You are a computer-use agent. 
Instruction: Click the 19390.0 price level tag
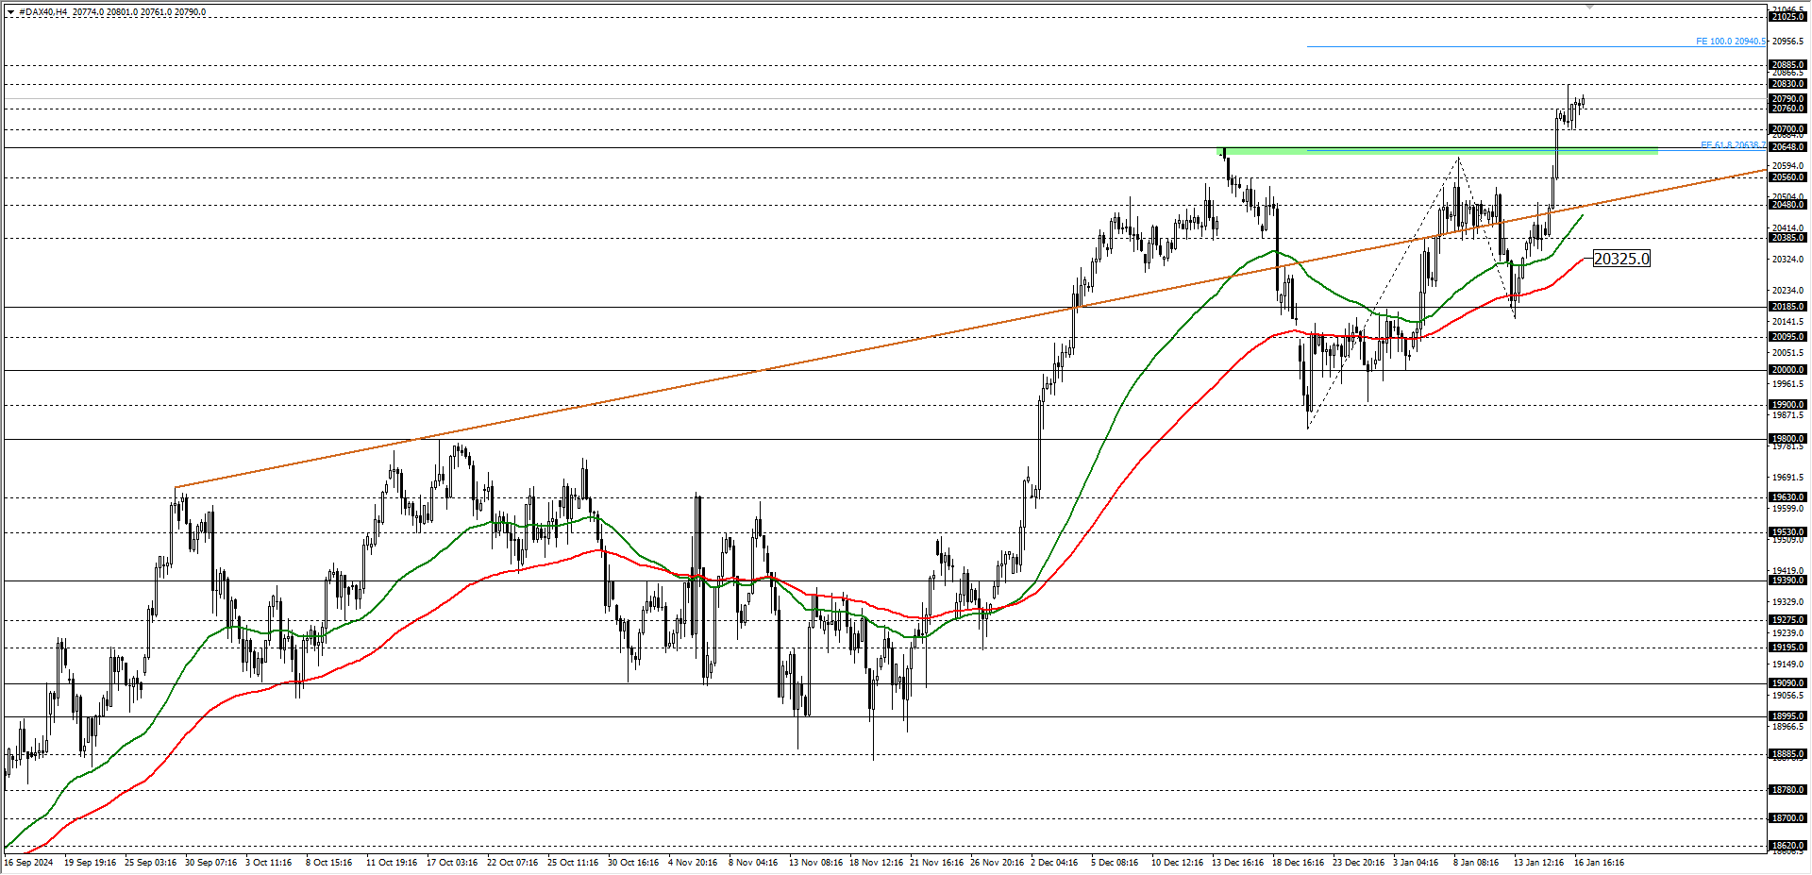pyautogui.click(x=1787, y=581)
